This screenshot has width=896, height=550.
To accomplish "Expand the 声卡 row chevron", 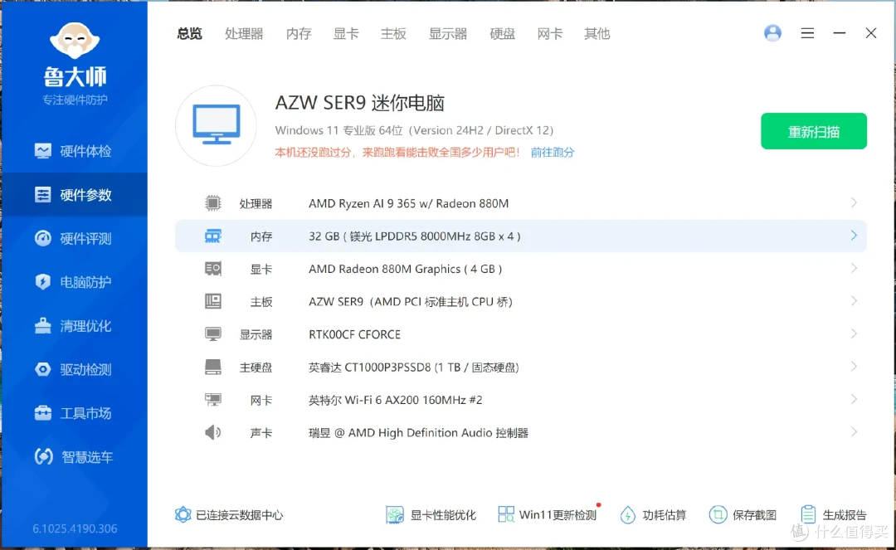I will [x=854, y=432].
